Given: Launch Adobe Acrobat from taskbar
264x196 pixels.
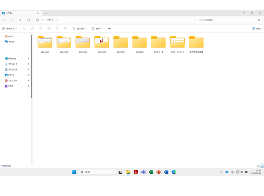Looking at the screenshot, I should [x=136, y=172].
